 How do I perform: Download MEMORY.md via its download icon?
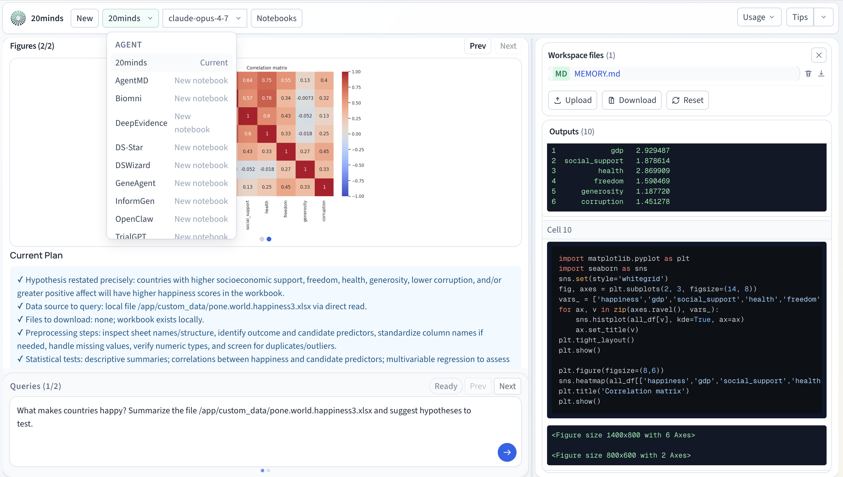click(822, 73)
